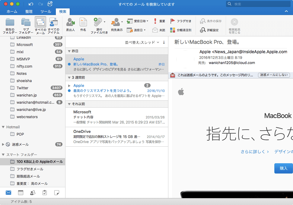Screen dimensions: 293x205
Task: Select すべてのアイテム search scope icon
Action: coord(53,22)
